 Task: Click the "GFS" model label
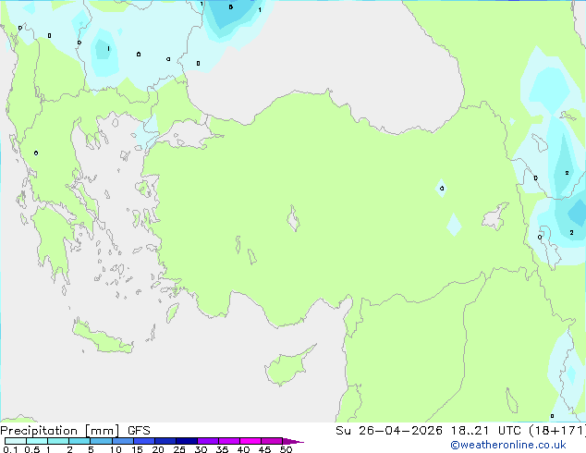[x=139, y=431]
